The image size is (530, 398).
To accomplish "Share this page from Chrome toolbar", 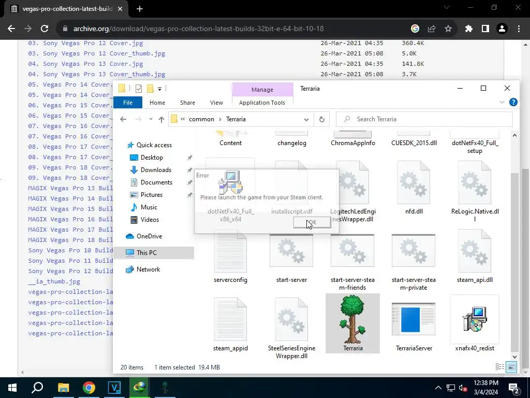I will coord(432,29).
